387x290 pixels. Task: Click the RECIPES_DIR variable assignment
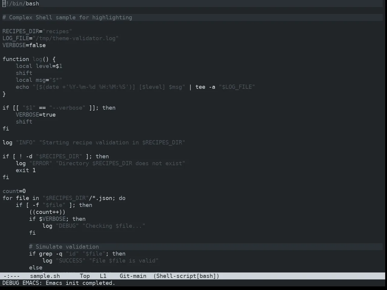pos(37,31)
